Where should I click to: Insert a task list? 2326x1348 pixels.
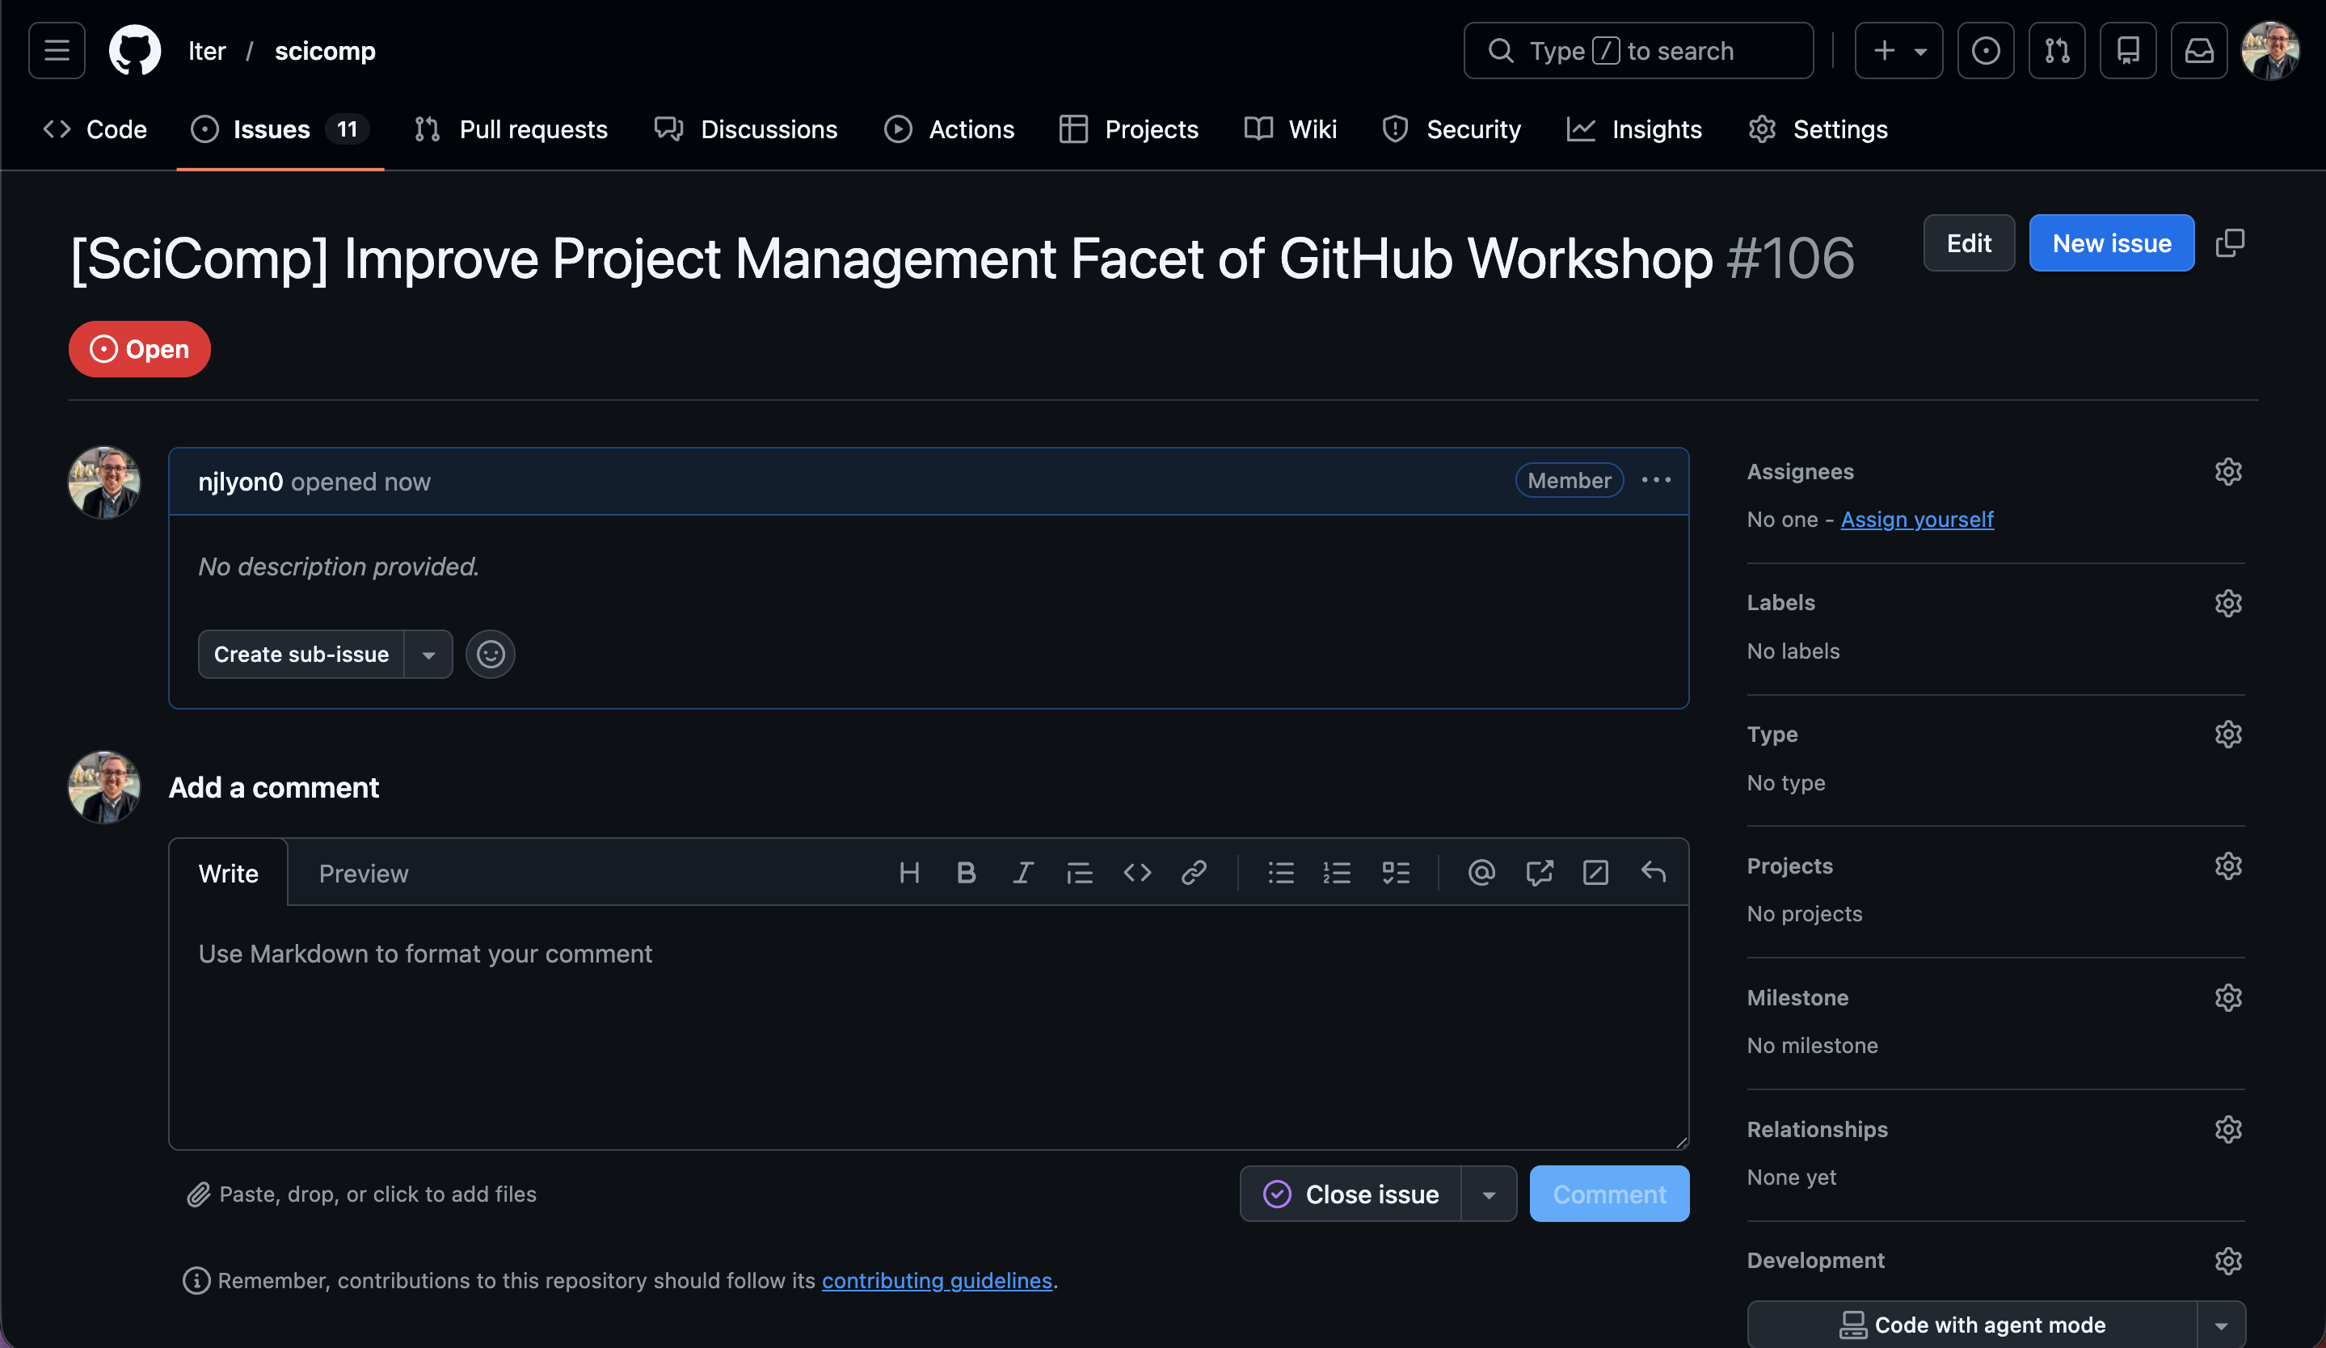coord(1396,873)
